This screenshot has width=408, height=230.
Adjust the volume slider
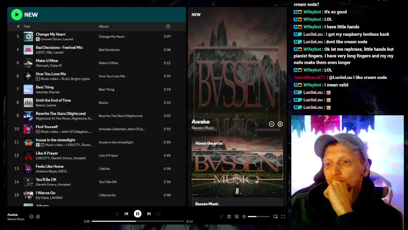259,217
